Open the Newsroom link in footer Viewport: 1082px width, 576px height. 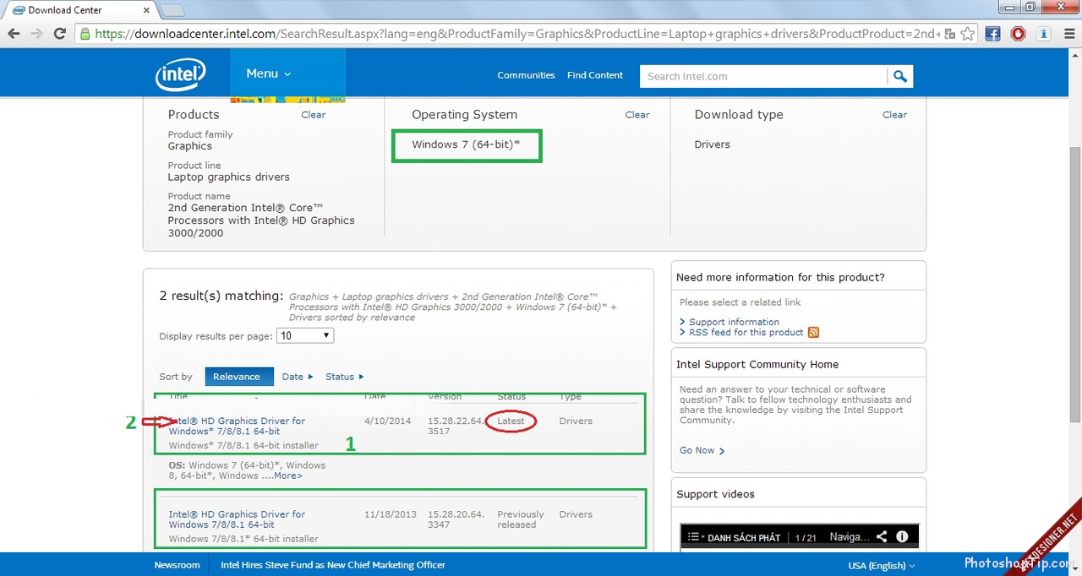click(177, 565)
